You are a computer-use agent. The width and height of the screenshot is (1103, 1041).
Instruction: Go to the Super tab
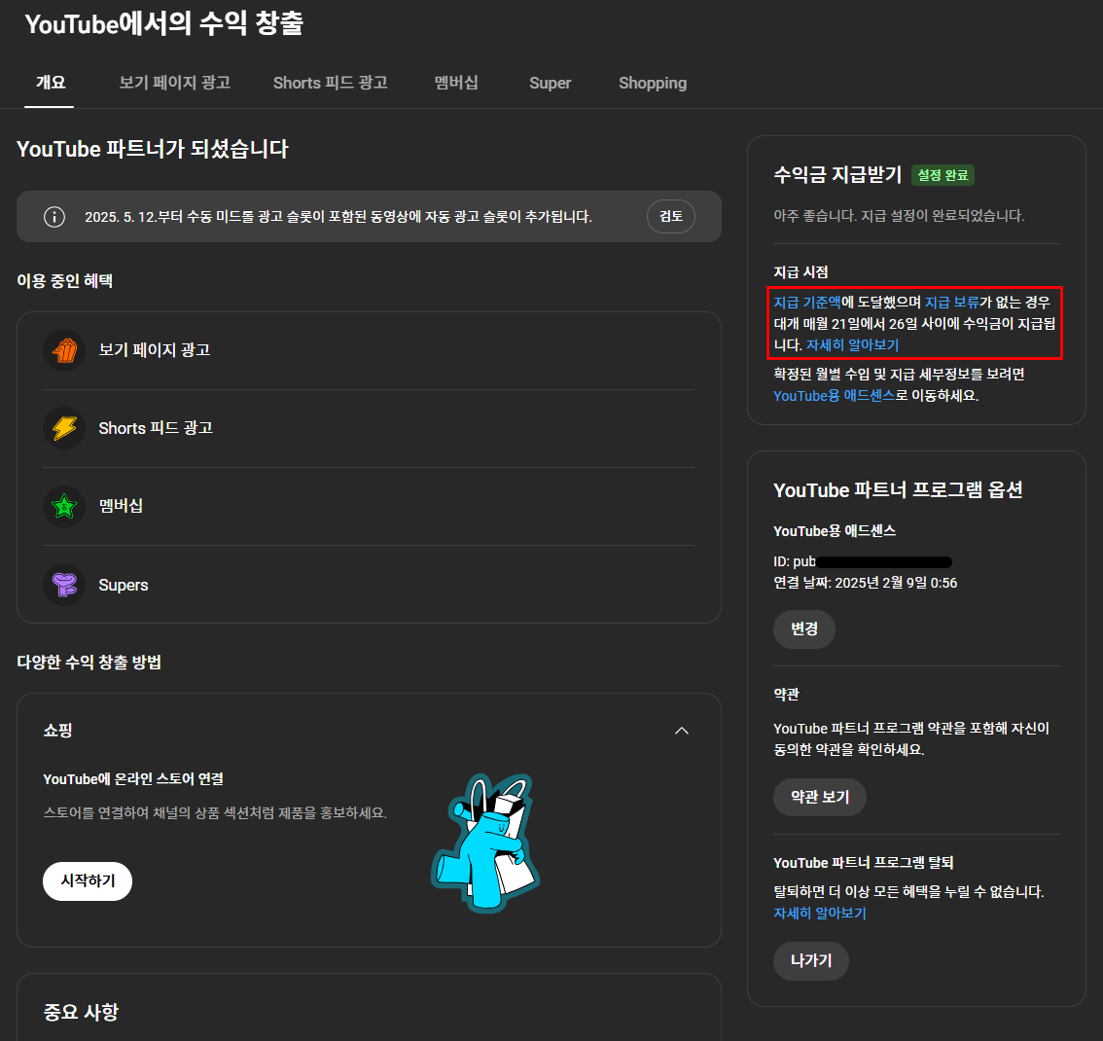pos(551,83)
